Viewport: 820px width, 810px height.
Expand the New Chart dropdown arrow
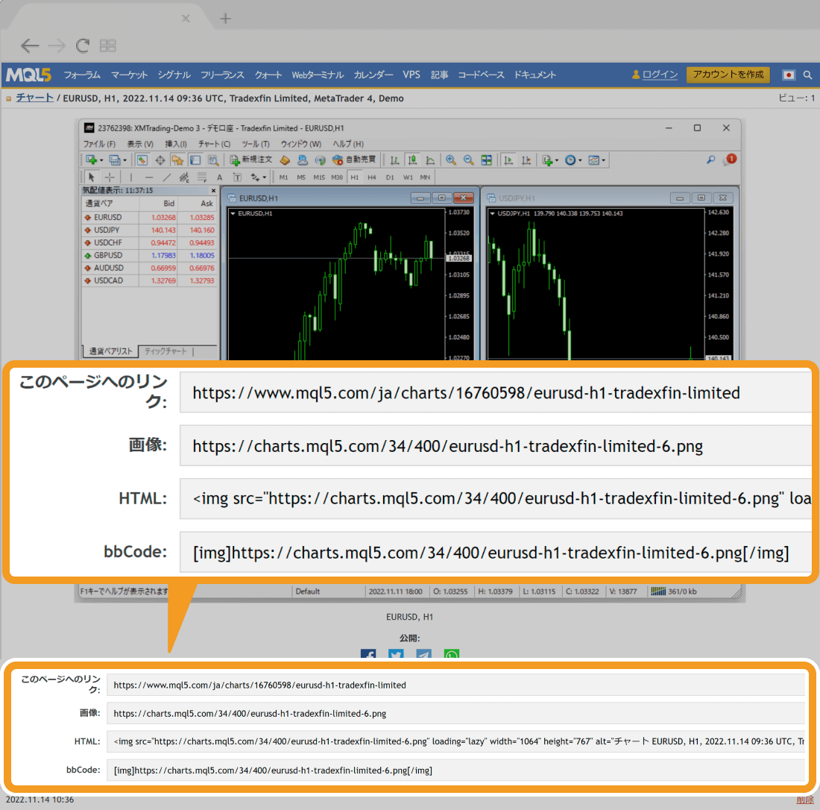pyautogui.click(x=101, y=160)
